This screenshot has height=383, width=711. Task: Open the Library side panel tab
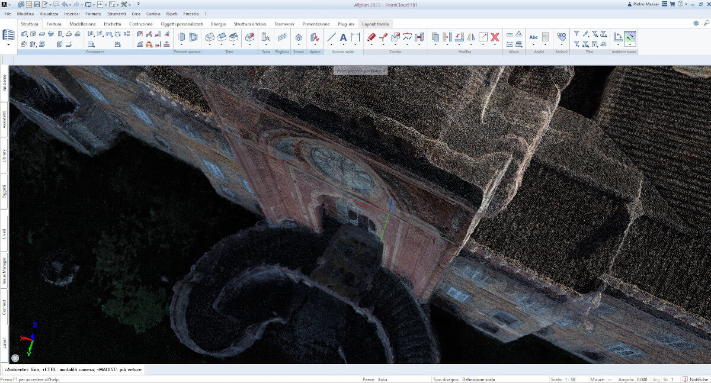pos(4,155)
